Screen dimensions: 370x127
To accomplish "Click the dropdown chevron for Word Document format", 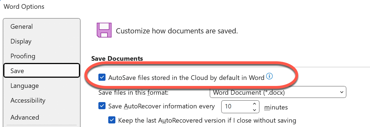I will pos(341,92).
